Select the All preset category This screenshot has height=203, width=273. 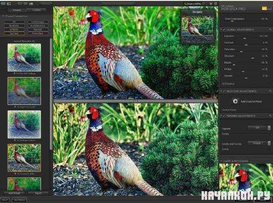click(14, 22)
